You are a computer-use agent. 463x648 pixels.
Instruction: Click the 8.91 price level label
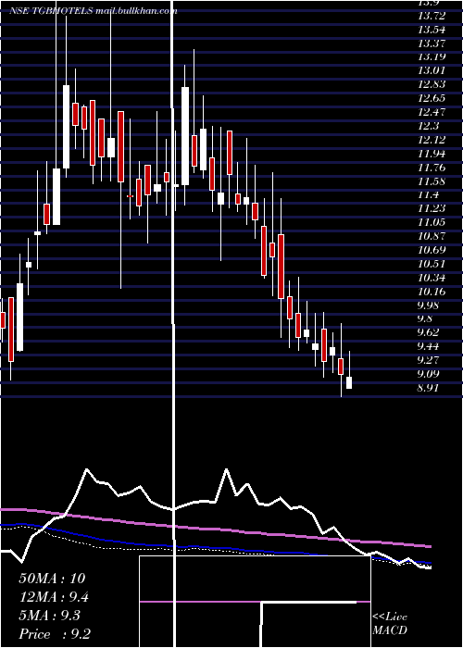tap(428, 388)
